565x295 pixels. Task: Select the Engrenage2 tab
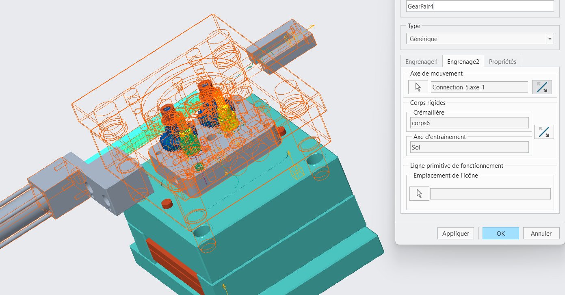coord(463,62)
